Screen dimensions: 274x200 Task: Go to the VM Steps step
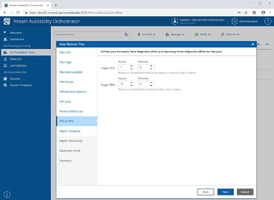click(65, 102)
